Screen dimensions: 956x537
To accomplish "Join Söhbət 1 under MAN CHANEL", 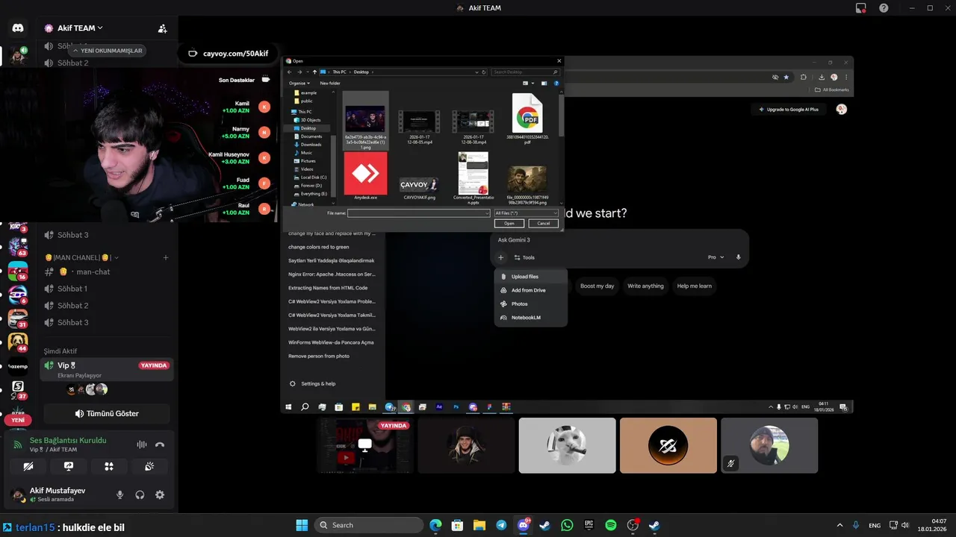I will [x=107, y=289].
